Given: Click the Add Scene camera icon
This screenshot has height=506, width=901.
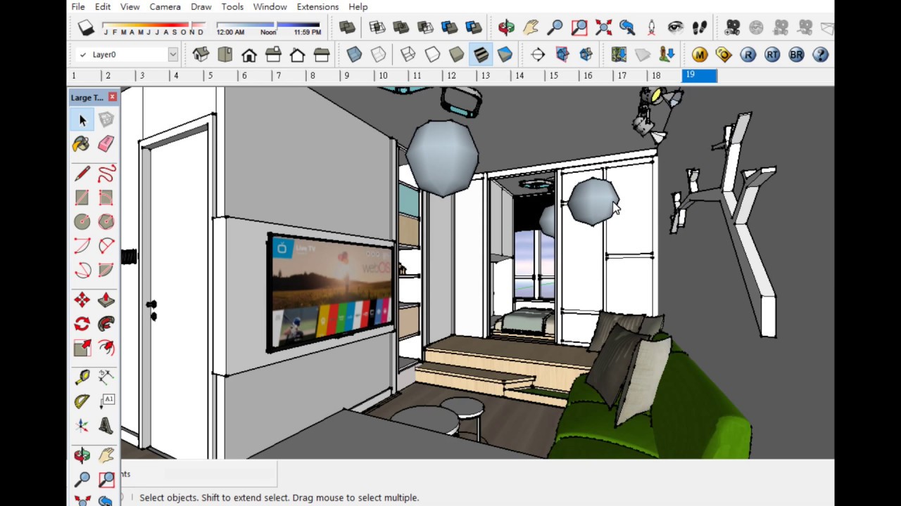Looking at the screenshot, I should (733, 28).
